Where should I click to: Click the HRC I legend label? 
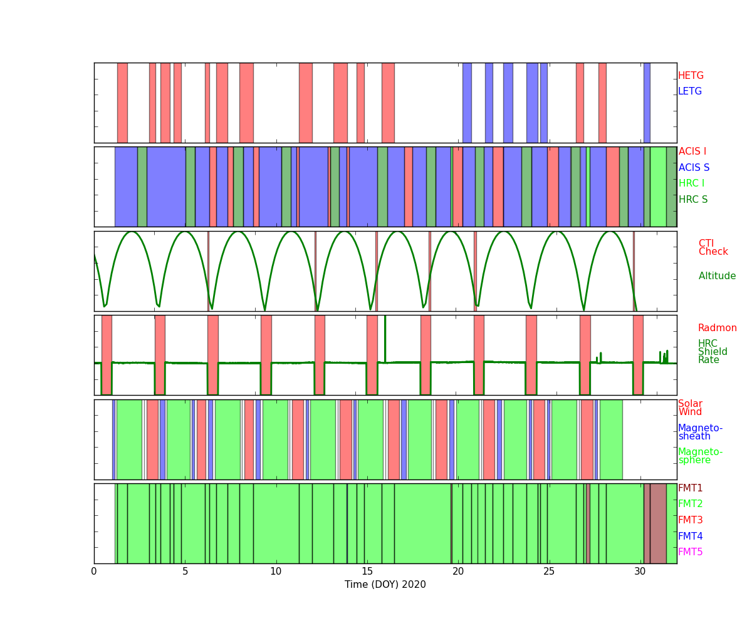click(691, 183)
